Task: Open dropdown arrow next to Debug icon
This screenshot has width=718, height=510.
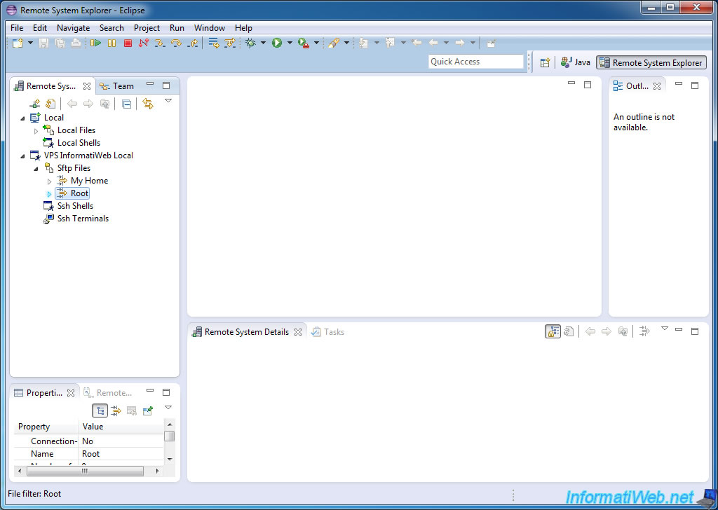Action: pos(263,43)
